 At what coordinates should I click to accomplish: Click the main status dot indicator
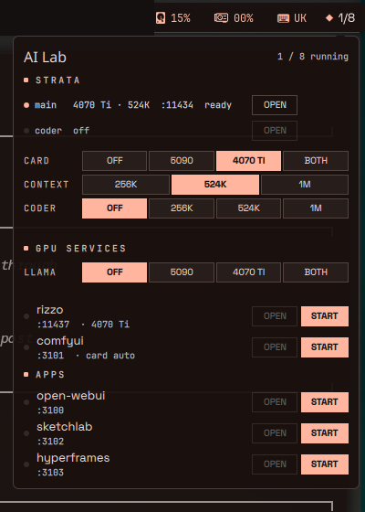pos(26,105)
